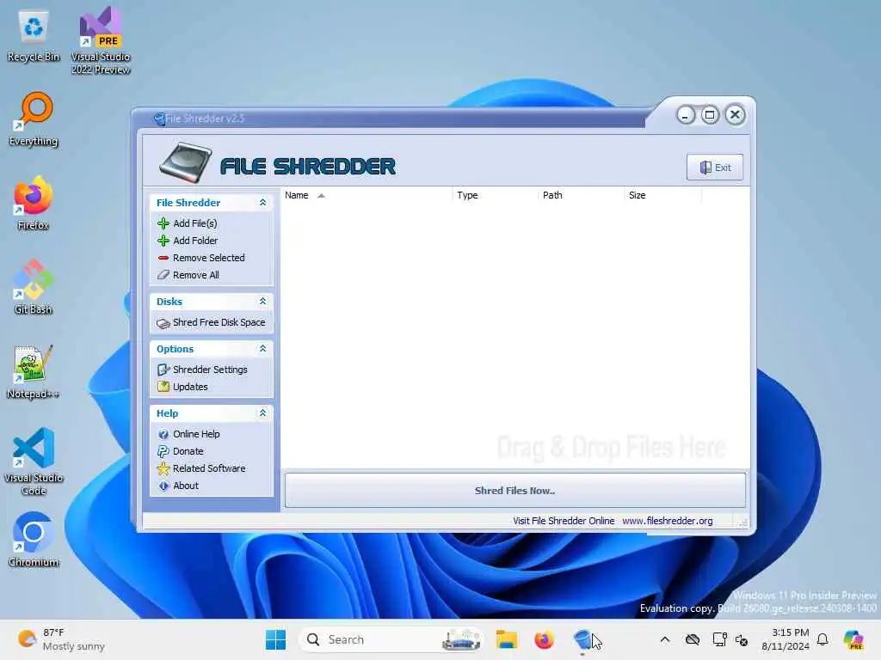The width and height of the screenshot is (881, 660).
Task: Open the Visual Studio Code desktop shortcut
Action: [x=34, y=461]
